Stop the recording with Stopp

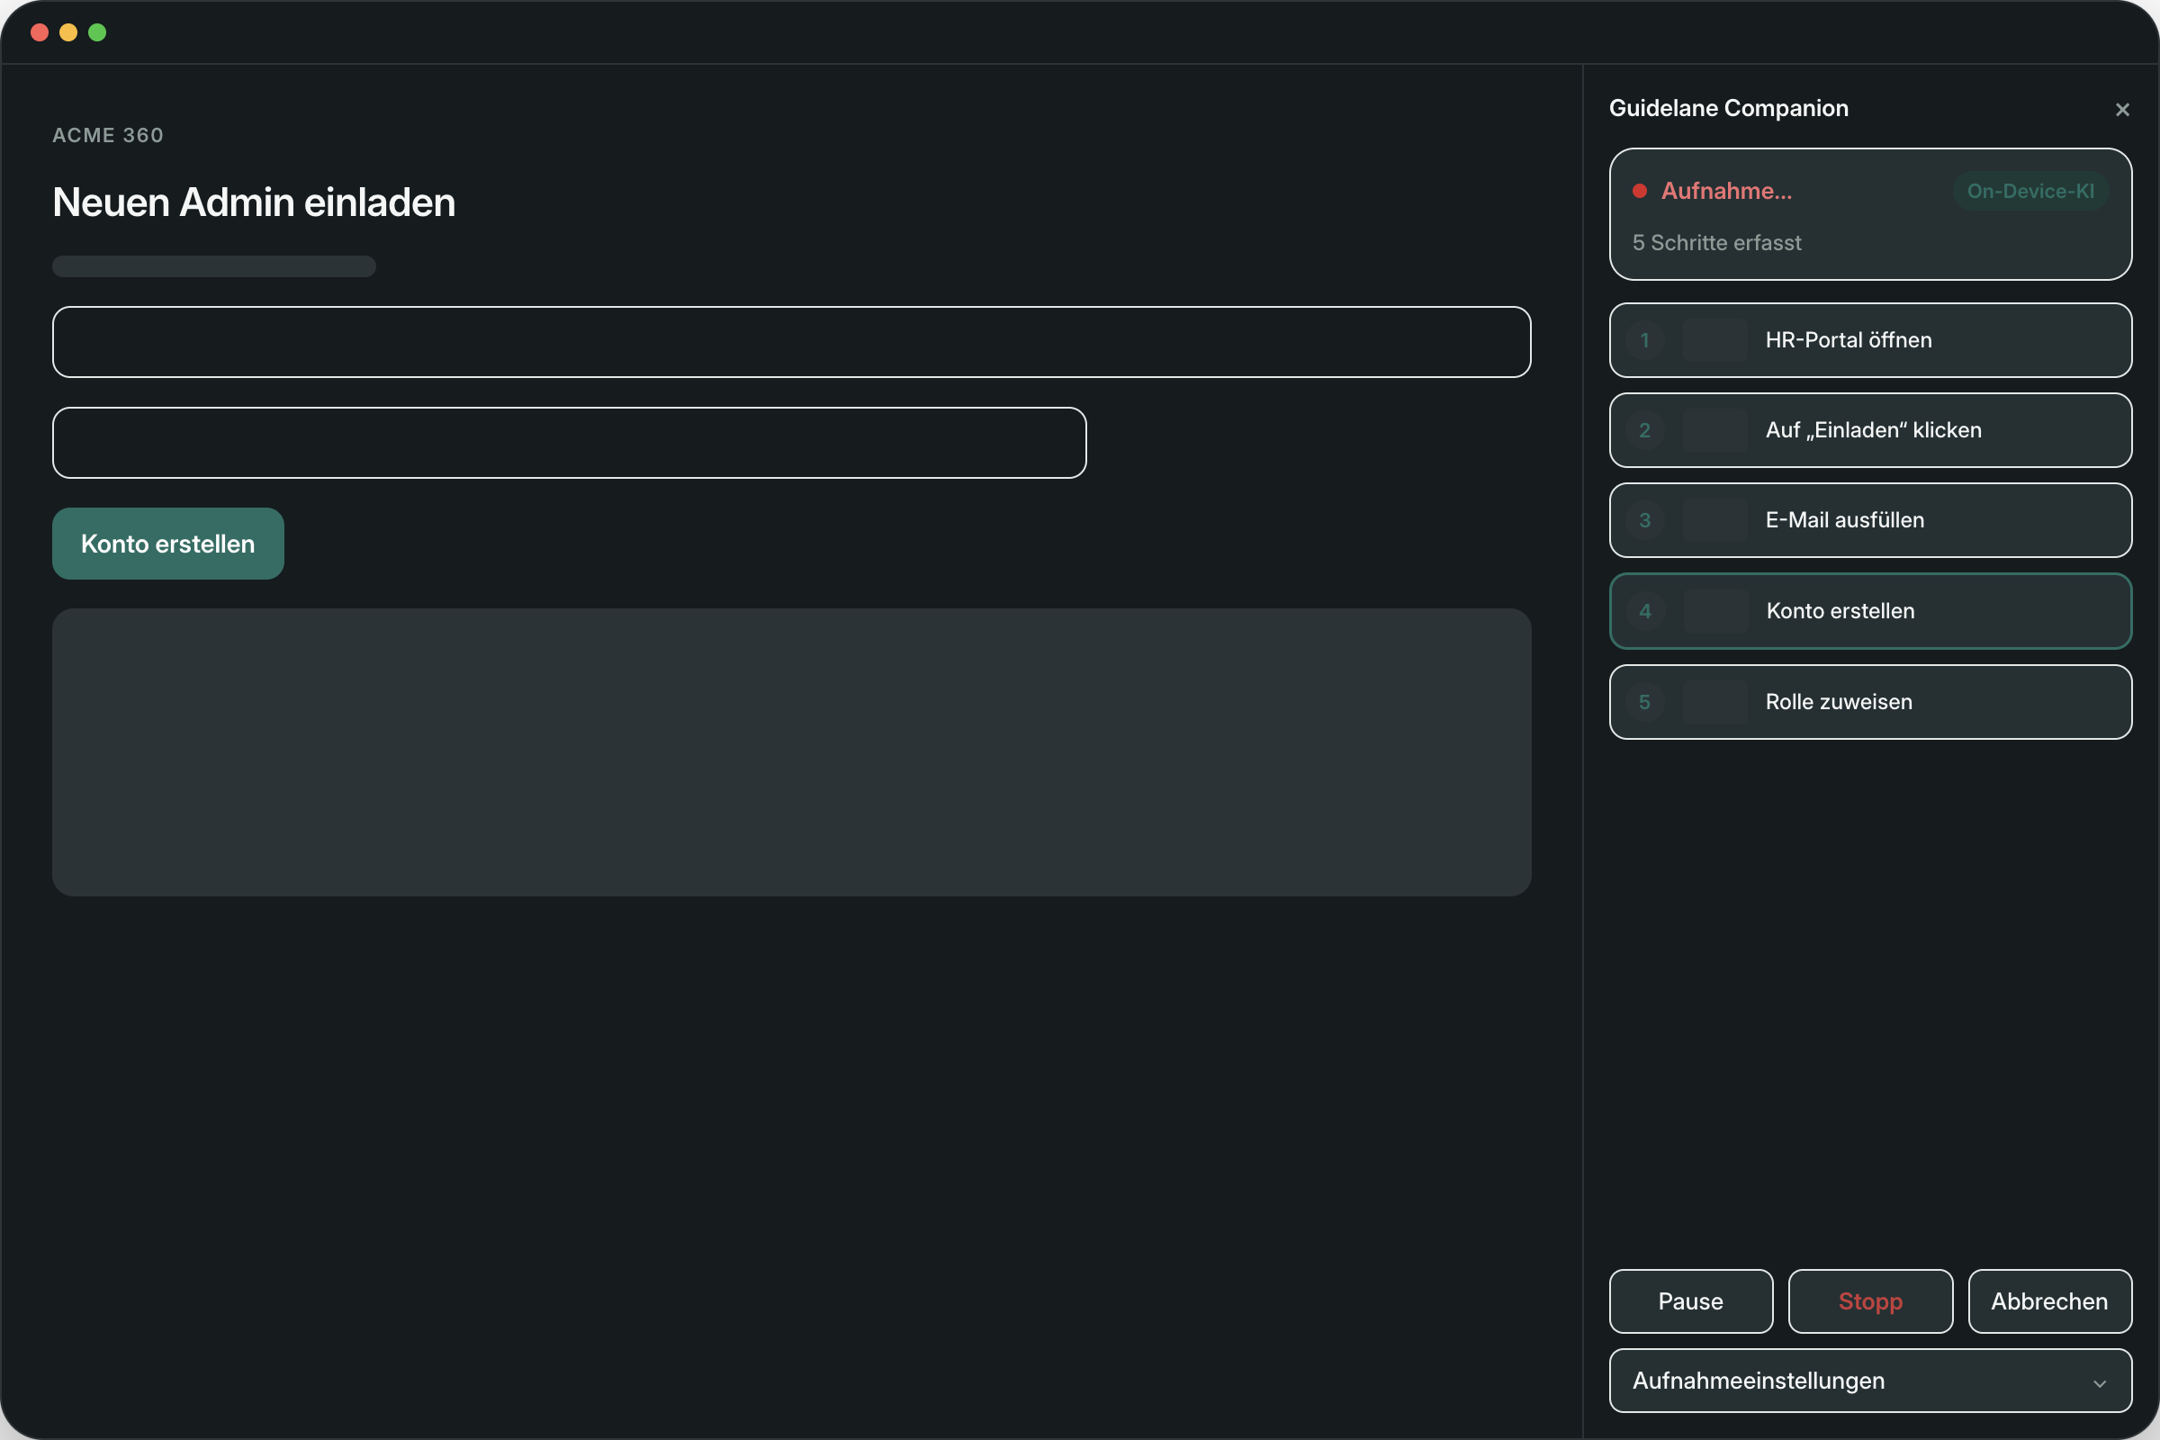pyautogui.click(x=1870, y=1301)
